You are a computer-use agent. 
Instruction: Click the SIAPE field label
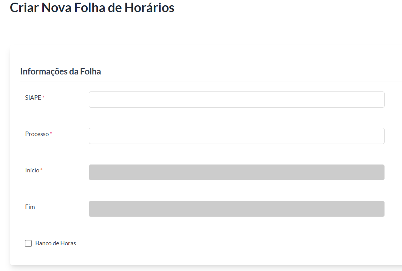point(33,98)
